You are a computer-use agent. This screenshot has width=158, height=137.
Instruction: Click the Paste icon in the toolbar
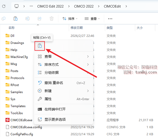pyautogui.click(x=16, y=19)
